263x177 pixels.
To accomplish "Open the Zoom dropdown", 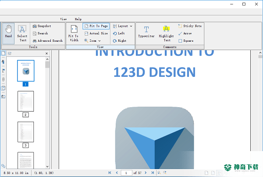I will point(92,41).
